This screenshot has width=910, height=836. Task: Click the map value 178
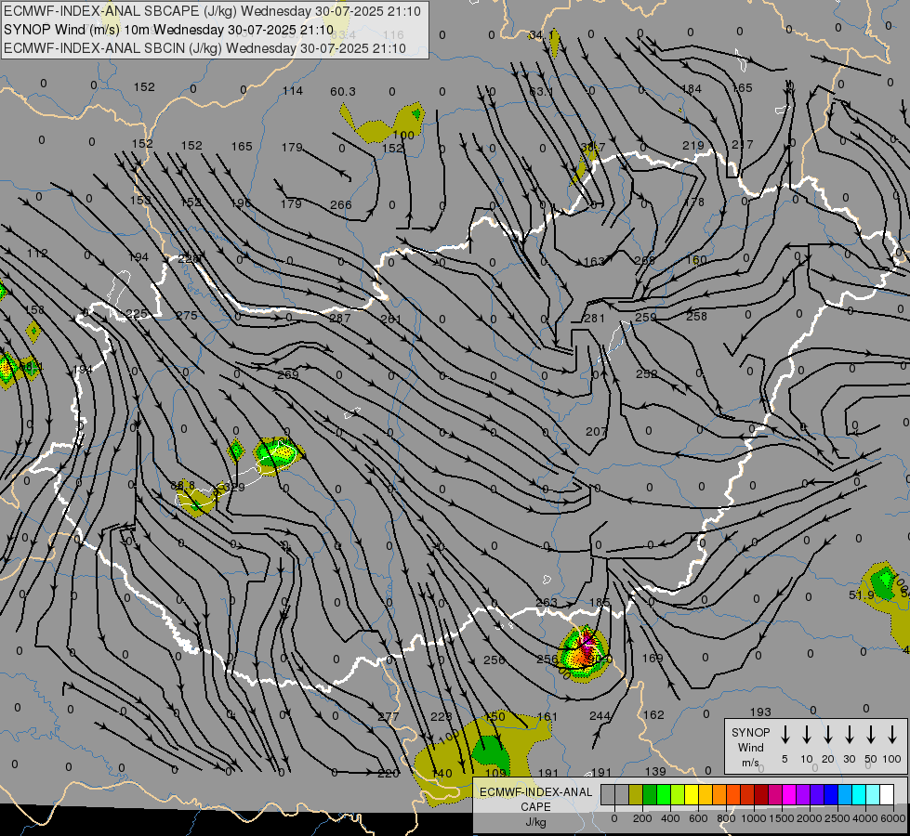(x=694, y=202)
